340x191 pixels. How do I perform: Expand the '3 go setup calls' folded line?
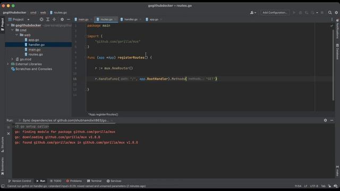(32, 126)
